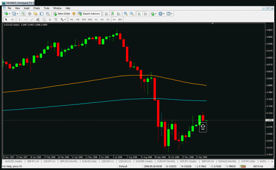Click the Profiles icon in toolbar
The image size is (276, 170).
coord(14,14)
